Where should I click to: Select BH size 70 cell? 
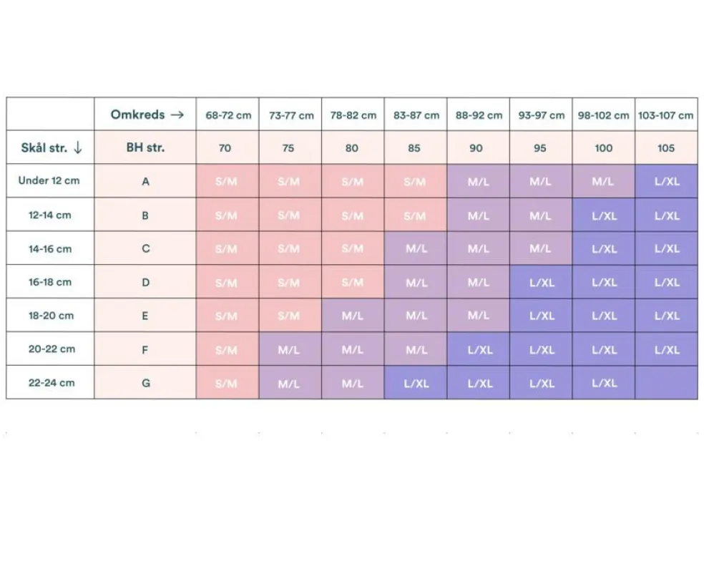click(225, 148)
